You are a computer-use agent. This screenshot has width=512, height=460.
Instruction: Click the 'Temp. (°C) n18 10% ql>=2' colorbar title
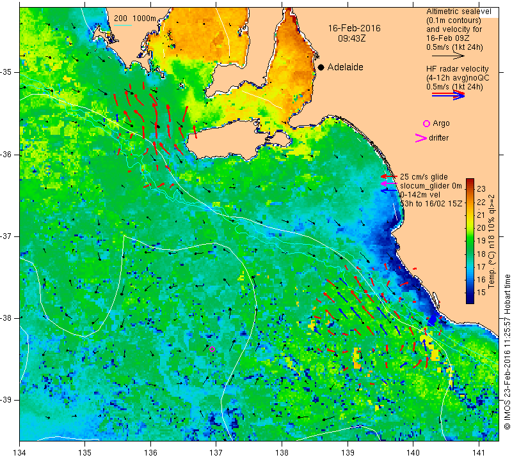click(491, 241)
